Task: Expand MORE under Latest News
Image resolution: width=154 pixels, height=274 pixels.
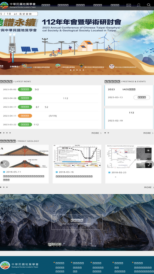Action: pos(97,133)
